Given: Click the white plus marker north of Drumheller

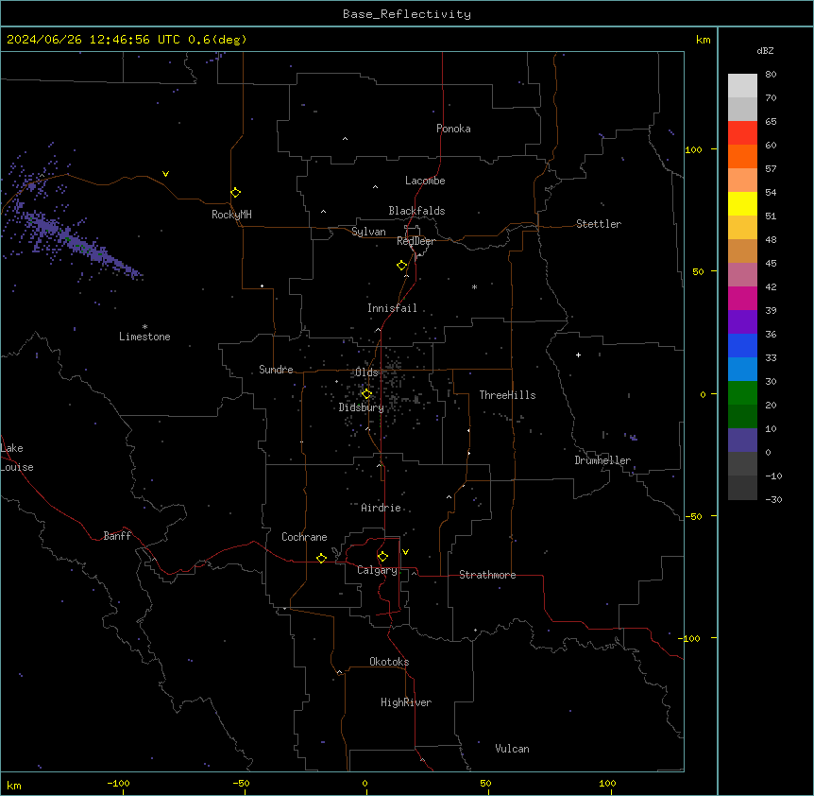Looking at the screenshot, I should pyautogui.click(x=578, y=355).
